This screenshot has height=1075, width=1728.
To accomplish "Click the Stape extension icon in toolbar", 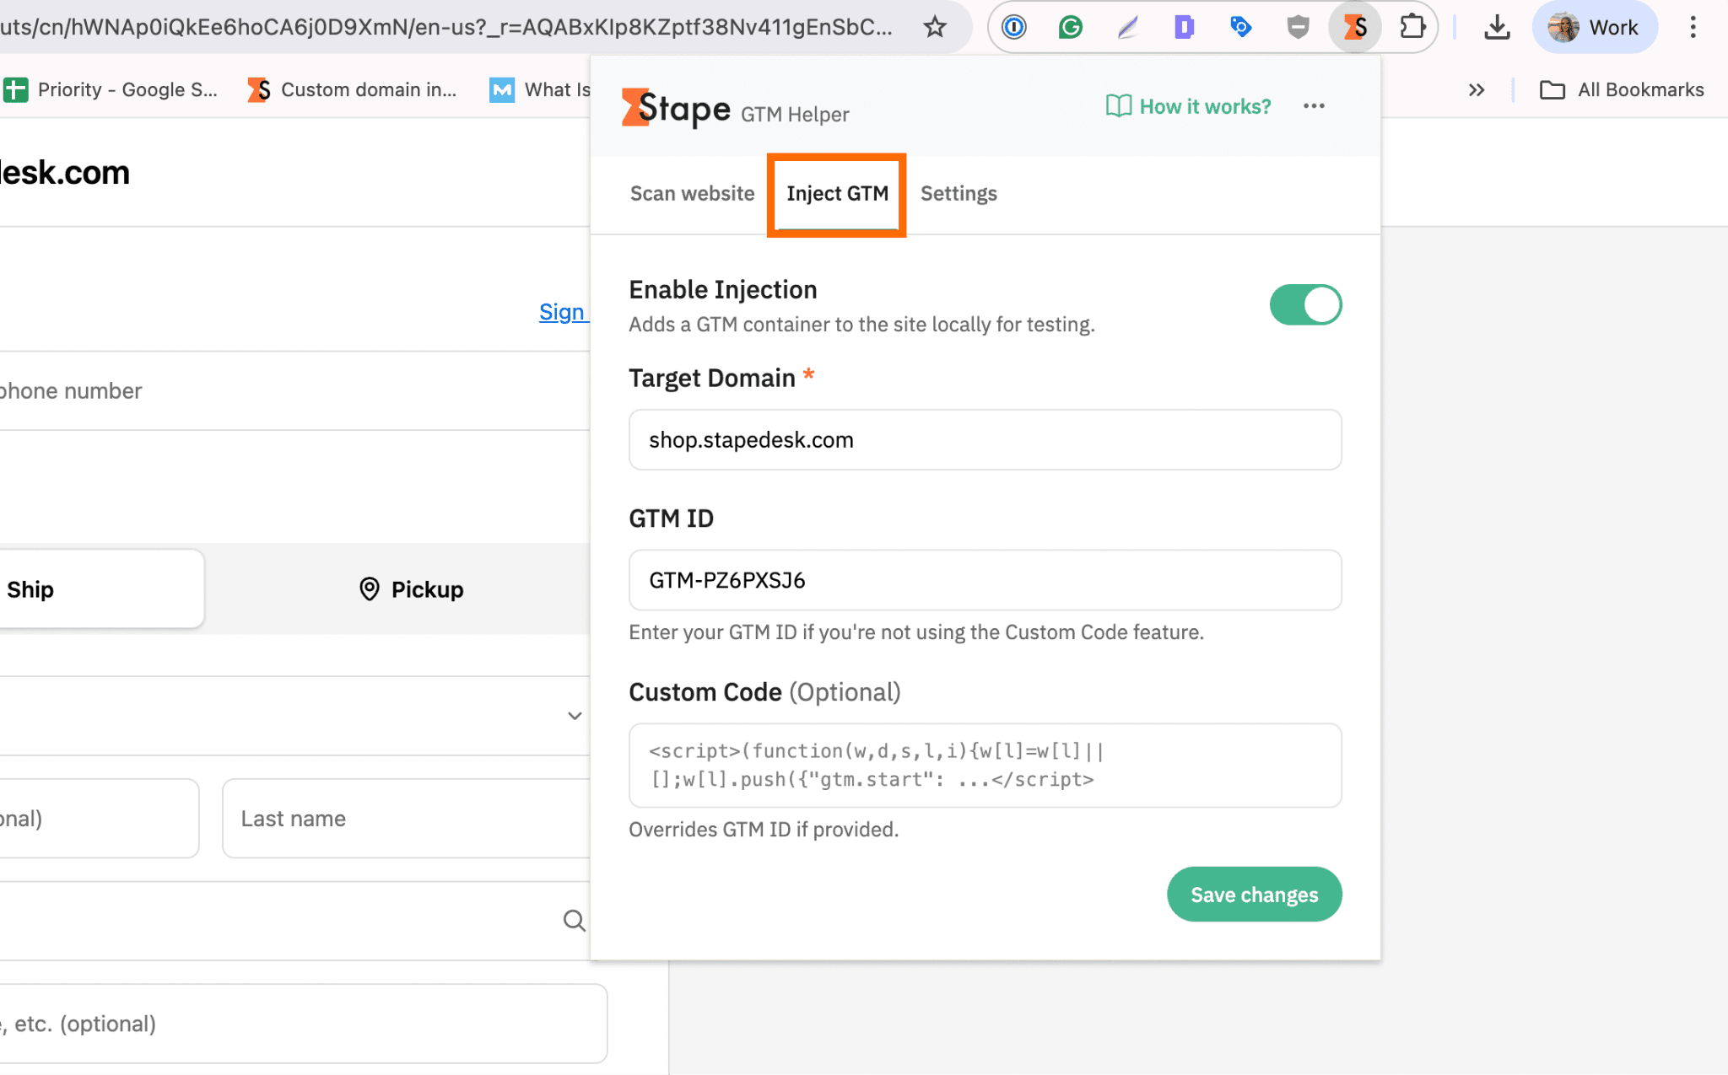I will click(x=1355, y=28).
